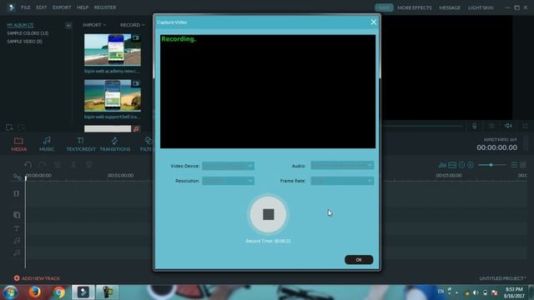
Task: Click the redo icon above the timeline
Action: pyautogui.click(x=43, y=165)
